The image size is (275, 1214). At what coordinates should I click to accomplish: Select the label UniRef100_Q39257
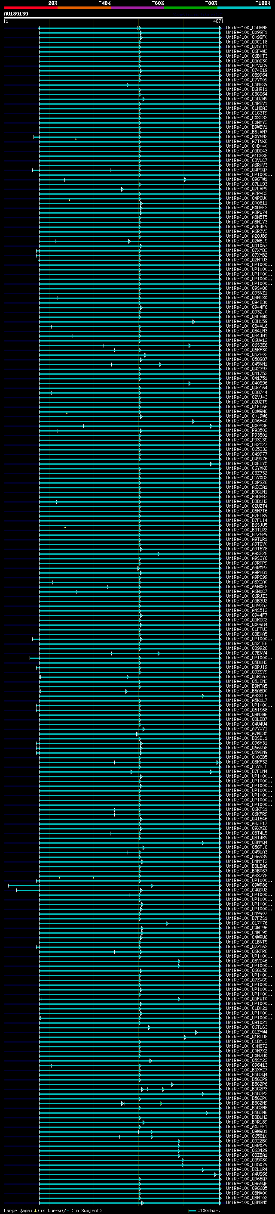tap(247, 606)
